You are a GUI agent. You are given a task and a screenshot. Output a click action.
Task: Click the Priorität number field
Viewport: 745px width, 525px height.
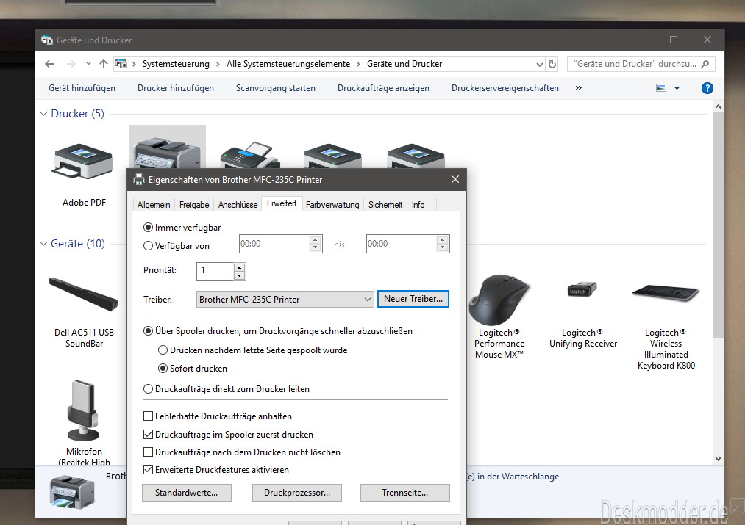[x=215, y=271]
